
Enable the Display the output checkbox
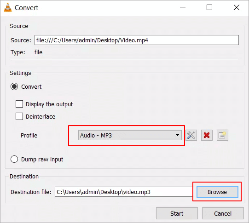click(x=19, y=104)
